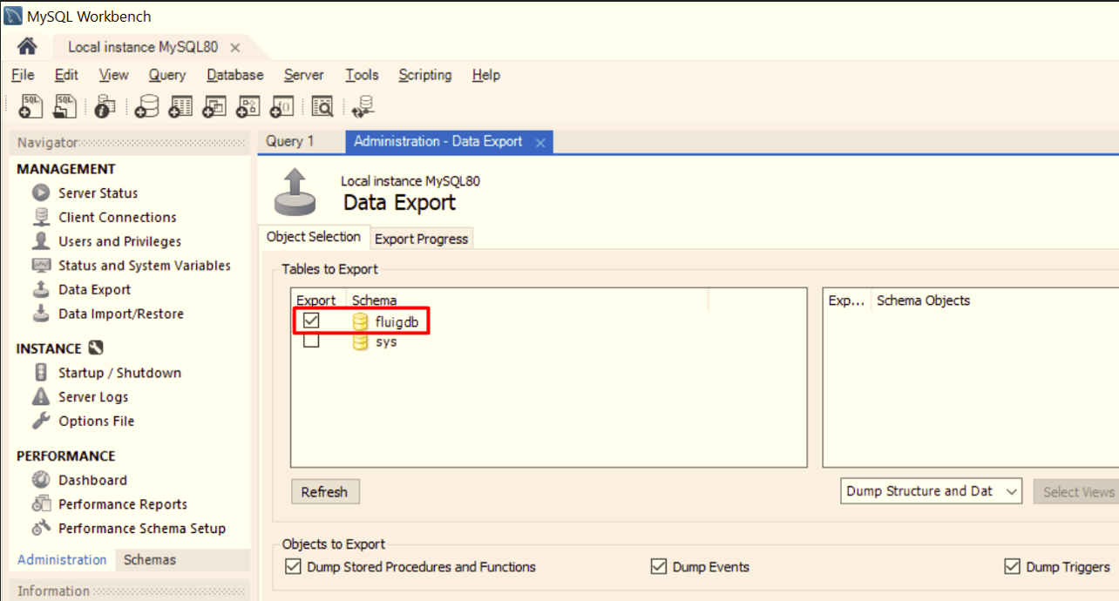Go to the Workbench home screen icon
The width and height of the screenshot is (1119, 601).
(27, 47)
